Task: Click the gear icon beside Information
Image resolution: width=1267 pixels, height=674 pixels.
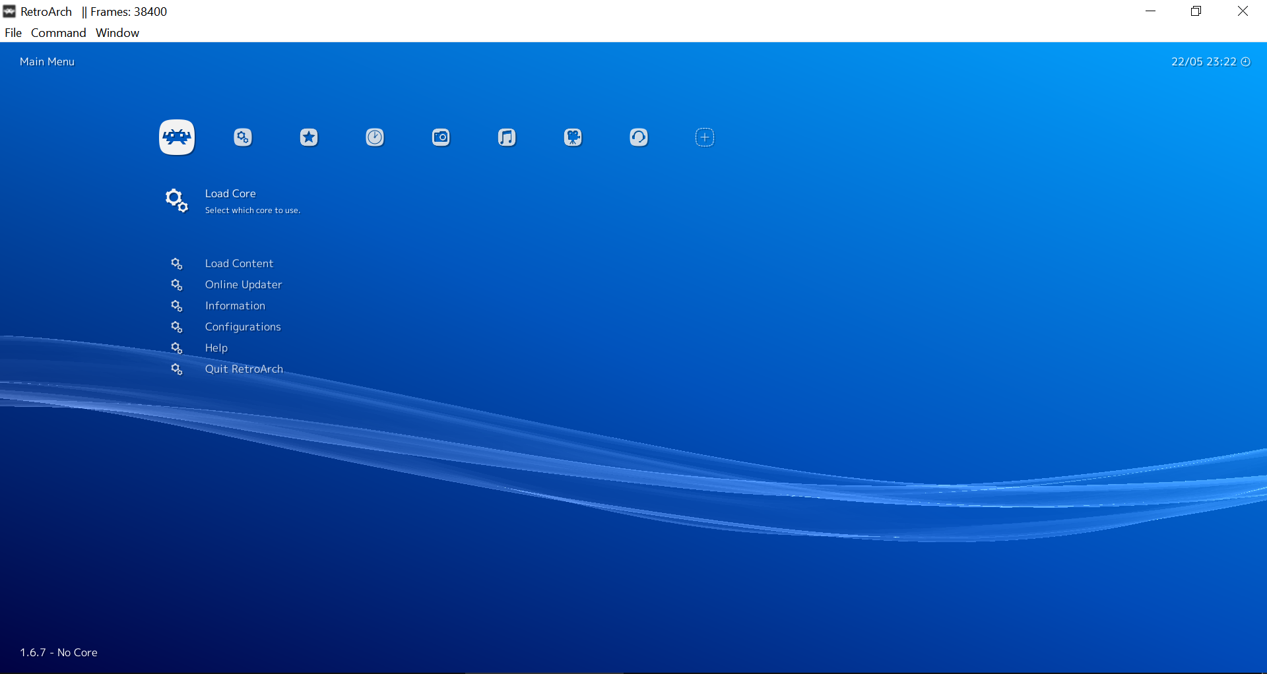Action: click(177, 306)
